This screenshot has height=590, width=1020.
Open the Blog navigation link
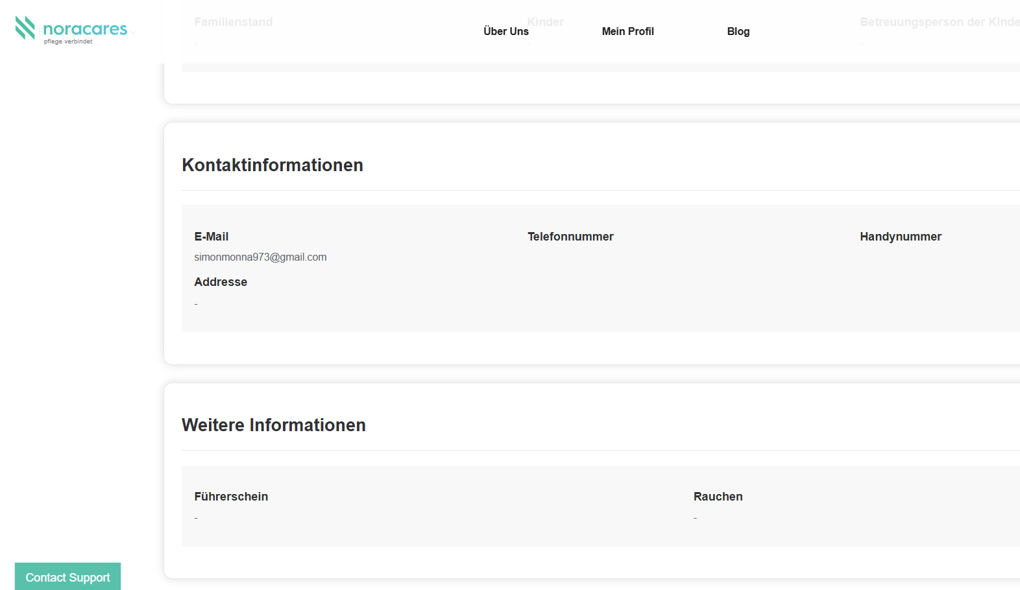coord(738,31)
